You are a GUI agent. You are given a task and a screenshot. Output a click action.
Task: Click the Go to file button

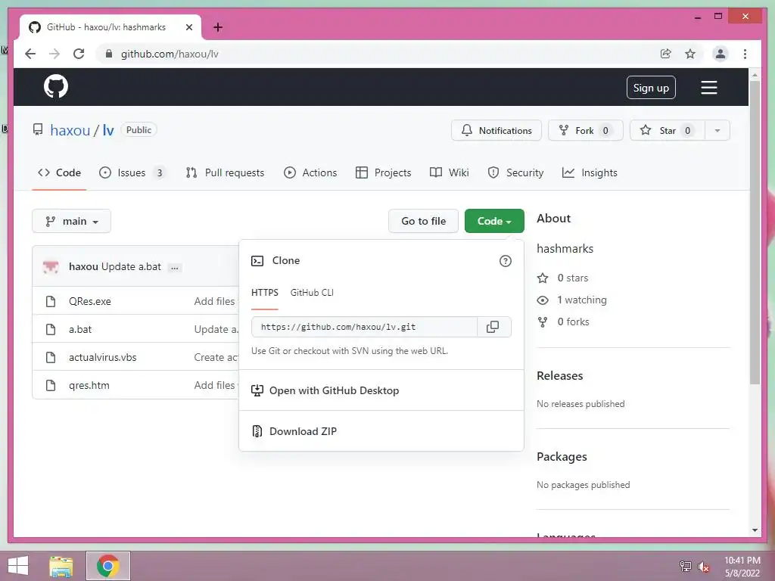click(423, 222)
